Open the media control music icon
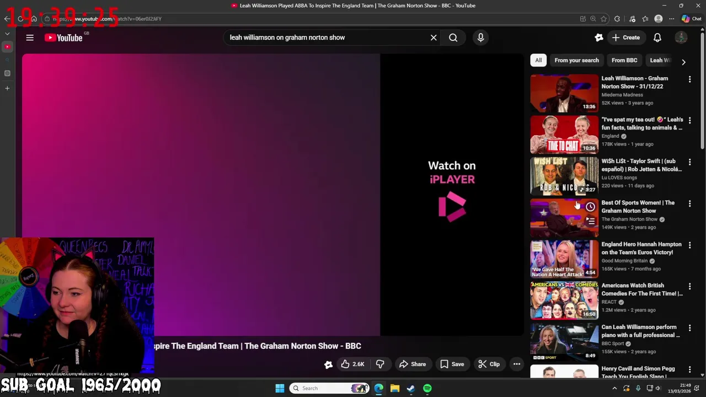 [632, 19]
